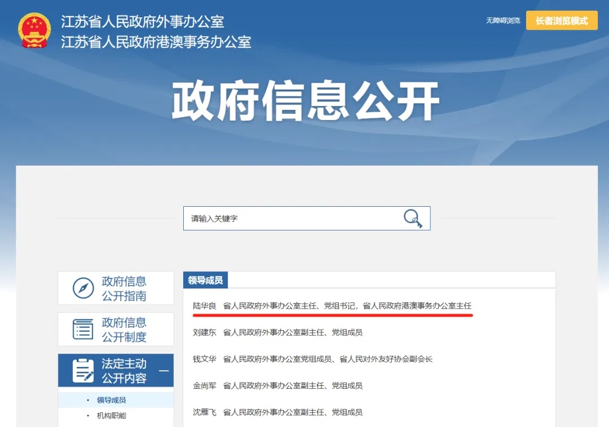Open leader 金尚军 profile entry
The height and width of the screenshot is (427, 609).
click(205, 386)
